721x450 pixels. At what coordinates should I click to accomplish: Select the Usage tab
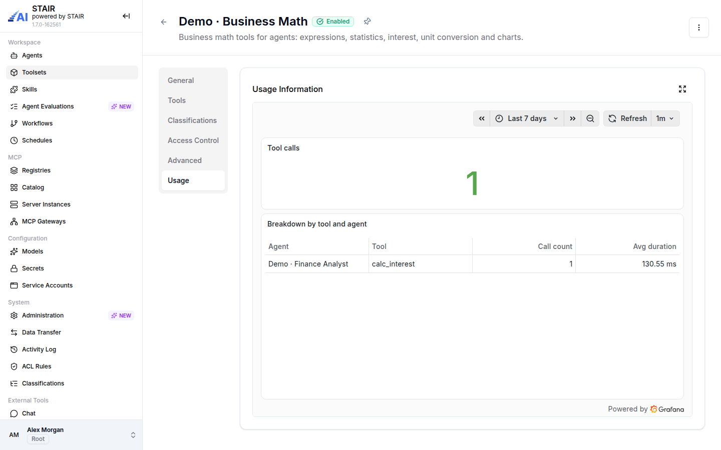tap(193, 180)
